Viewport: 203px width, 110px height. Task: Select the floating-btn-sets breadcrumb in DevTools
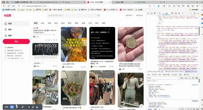pos(191,72)
